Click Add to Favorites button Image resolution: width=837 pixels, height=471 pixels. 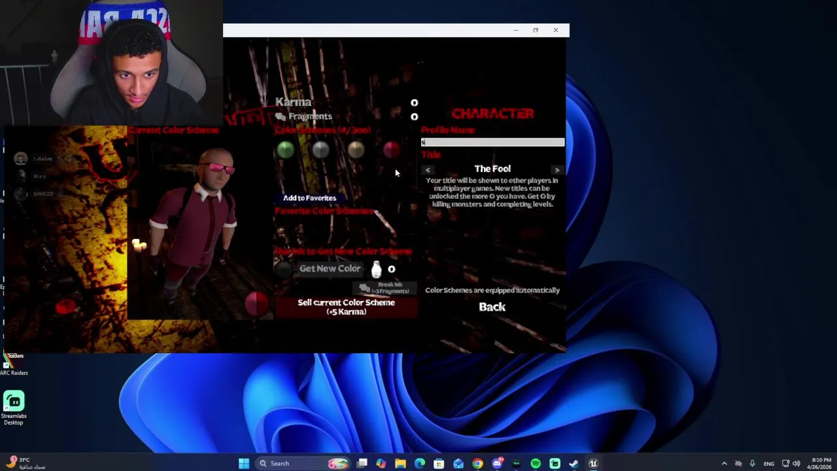(309, 198)
